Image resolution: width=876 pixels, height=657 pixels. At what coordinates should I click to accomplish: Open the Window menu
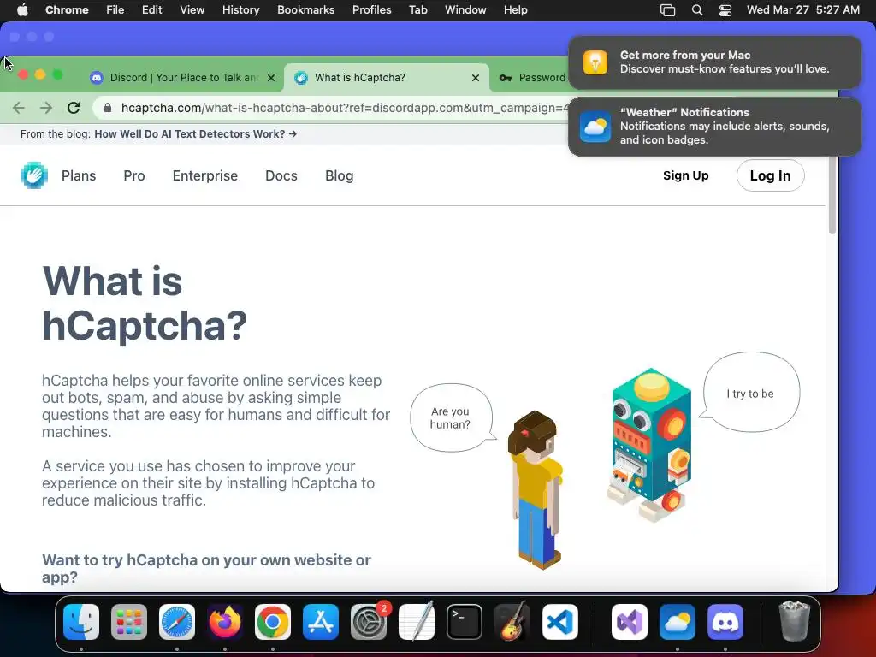(x=465, y=10)
